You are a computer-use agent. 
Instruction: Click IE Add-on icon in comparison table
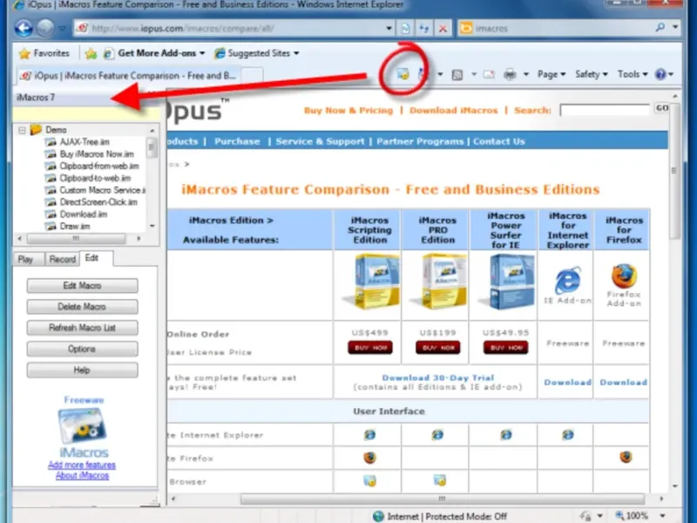(568, 280)
